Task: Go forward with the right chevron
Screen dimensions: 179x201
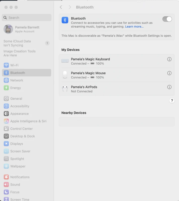Action: pos(70,7)
